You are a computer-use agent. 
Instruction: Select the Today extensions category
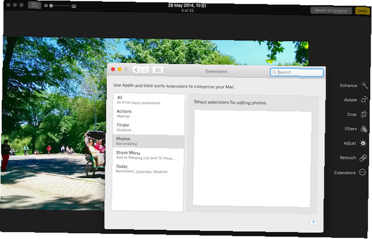[148, 169]
